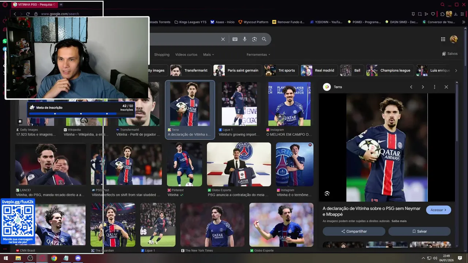The height and width of the screenshot is (263, 468).
Task: Open a new browser tab
Action: pos(61,4)
